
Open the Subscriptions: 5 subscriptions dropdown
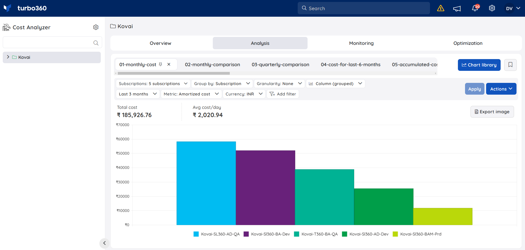[x=153, y=83]
